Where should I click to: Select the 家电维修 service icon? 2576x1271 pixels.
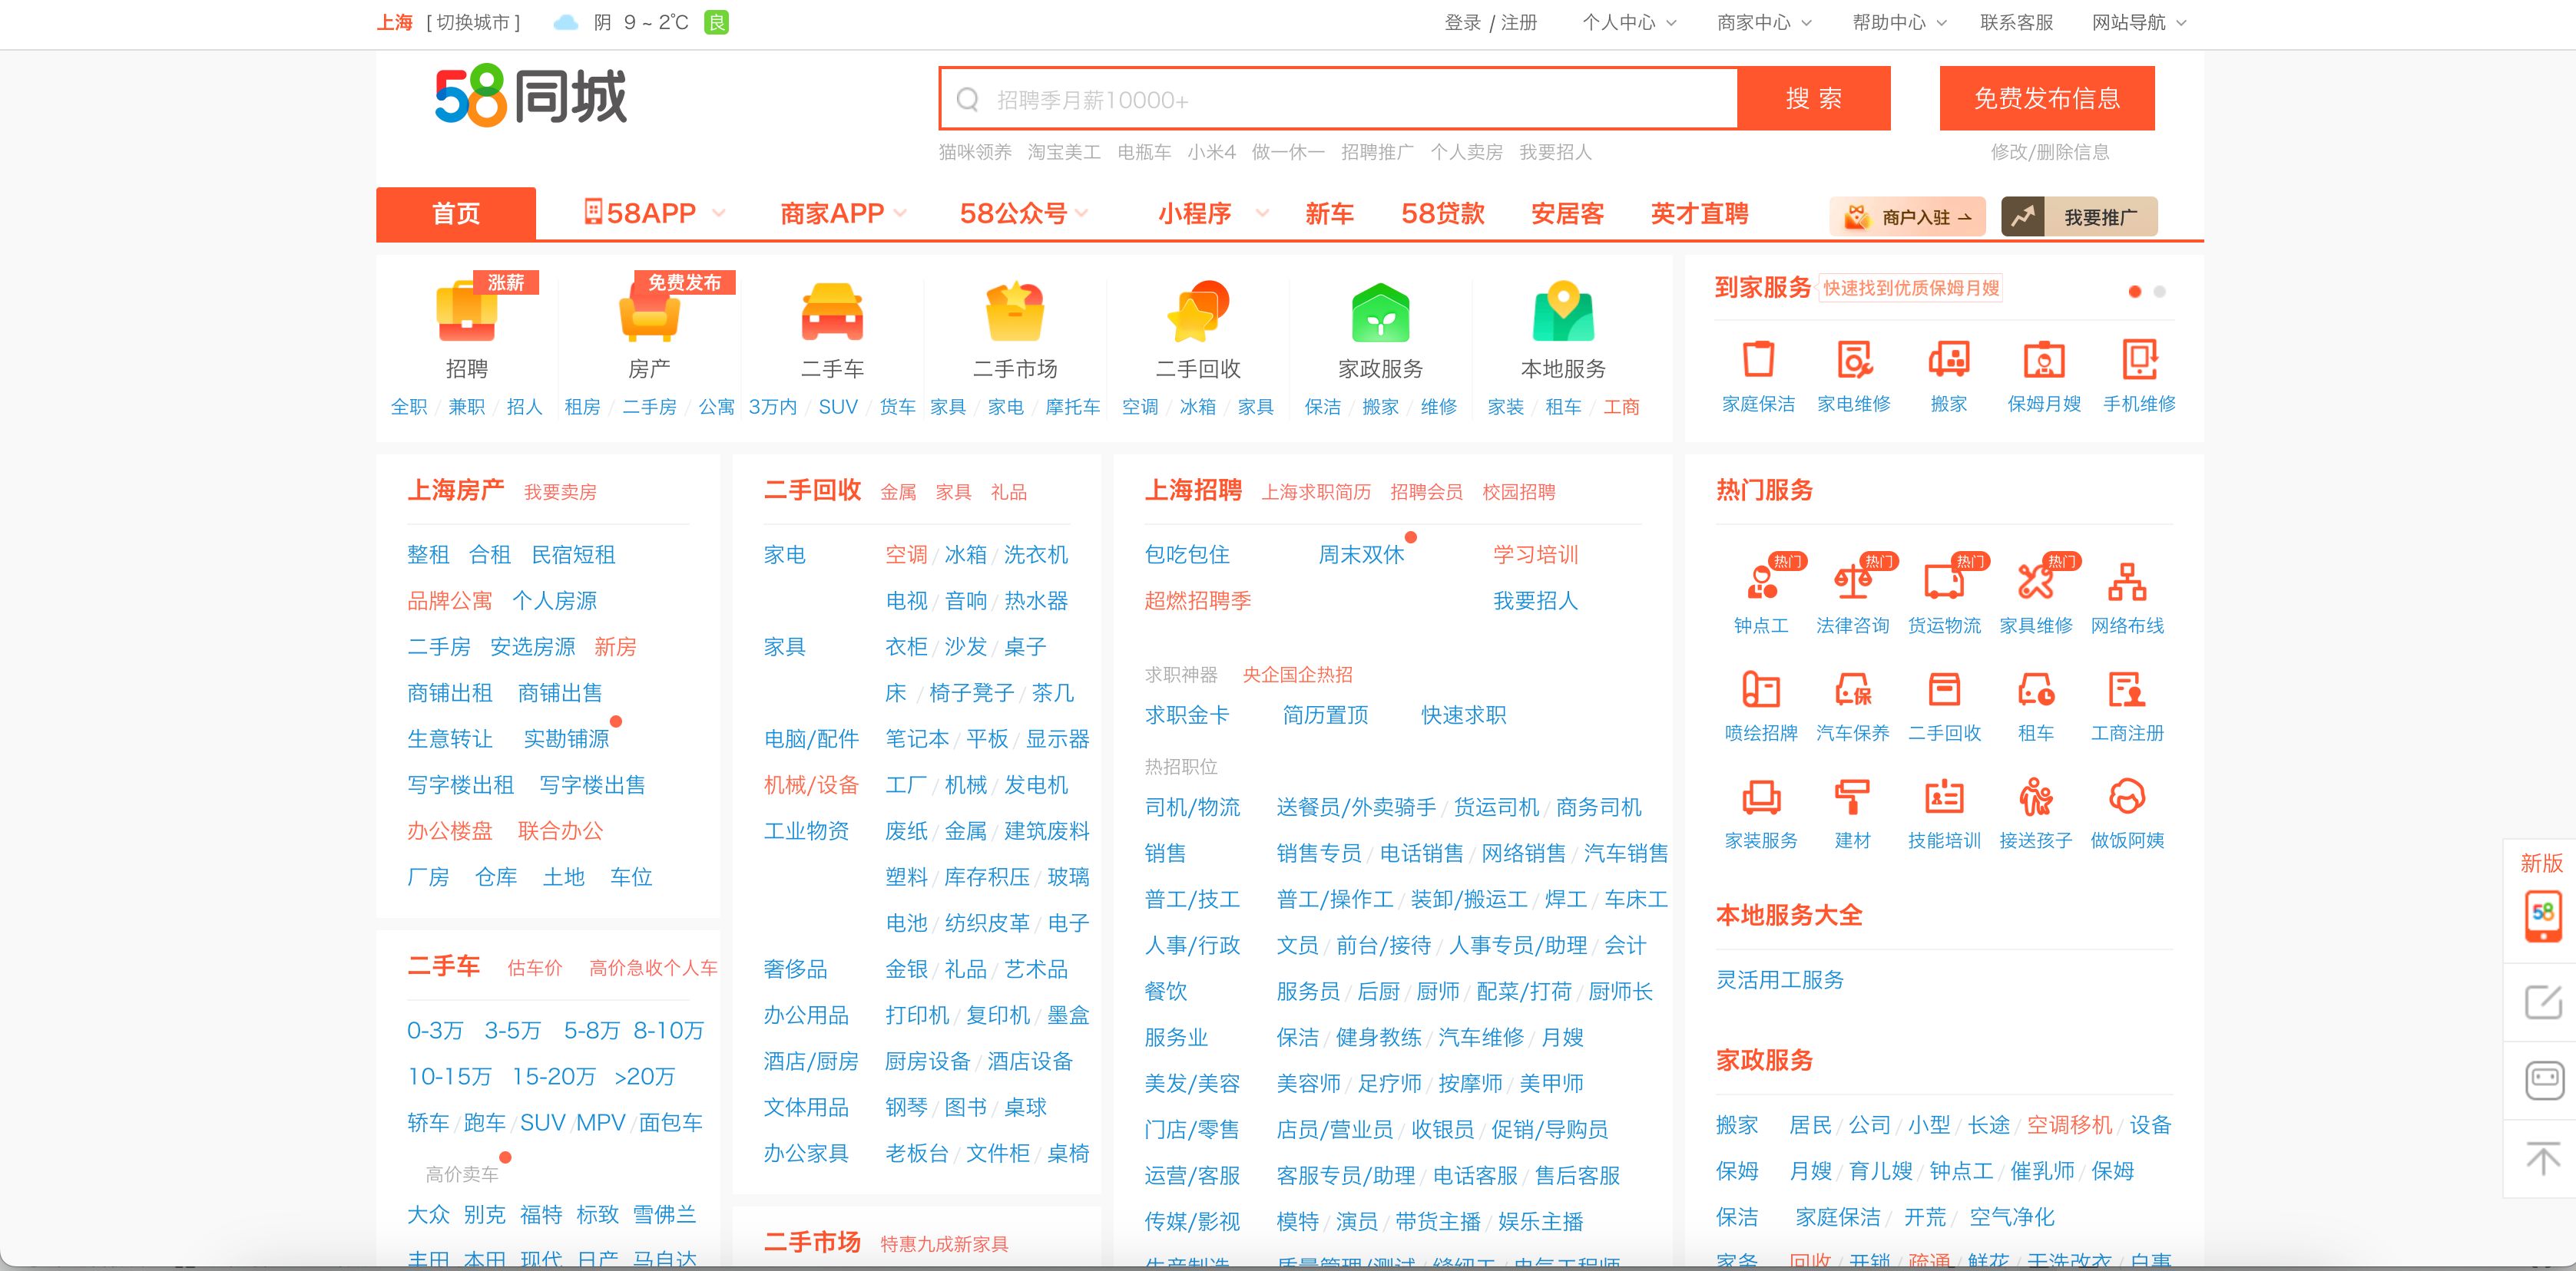(1854, 358)
